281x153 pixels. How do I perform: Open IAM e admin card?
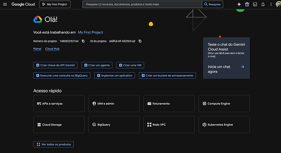click(x=114, y=104)
